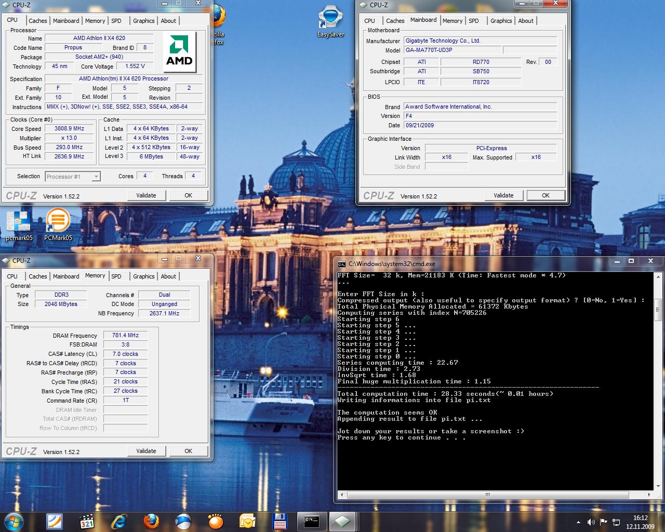The width and height of the screenshot is (665, 532).
Task: Click Bus Speed value 293.0 MHz
Action: (x=69, y=147)
